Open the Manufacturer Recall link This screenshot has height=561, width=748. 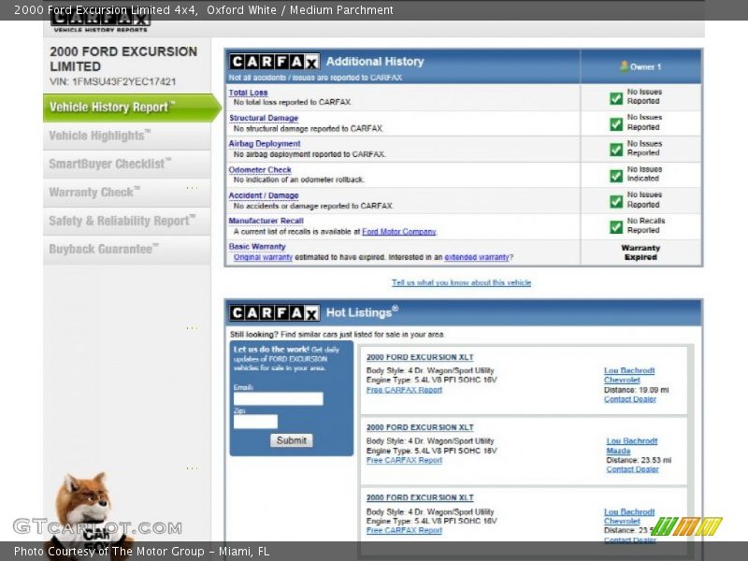pos(266,221)
